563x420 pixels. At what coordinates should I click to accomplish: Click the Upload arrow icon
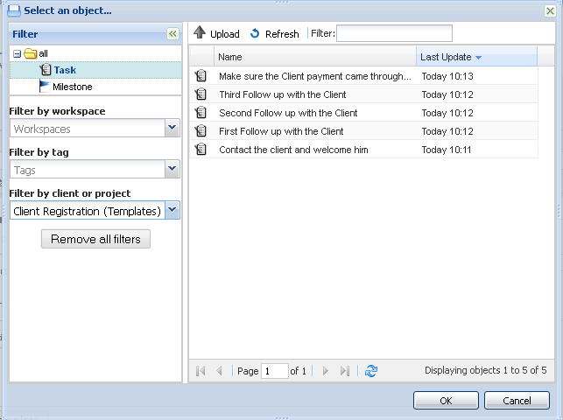[x=200, y=33]
